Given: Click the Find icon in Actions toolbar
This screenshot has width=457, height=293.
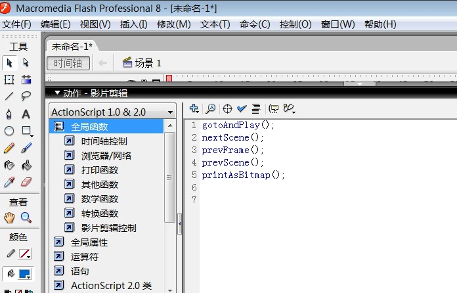Looking at the screenshot, I should (x=210, y=109).
